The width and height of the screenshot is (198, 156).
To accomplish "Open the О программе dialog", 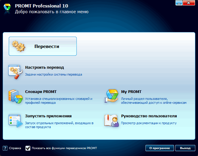I will pos(160,148).
